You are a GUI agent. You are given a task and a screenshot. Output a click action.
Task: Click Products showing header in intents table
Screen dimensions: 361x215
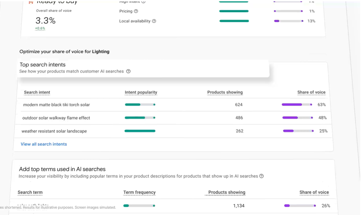pos(225,92)
